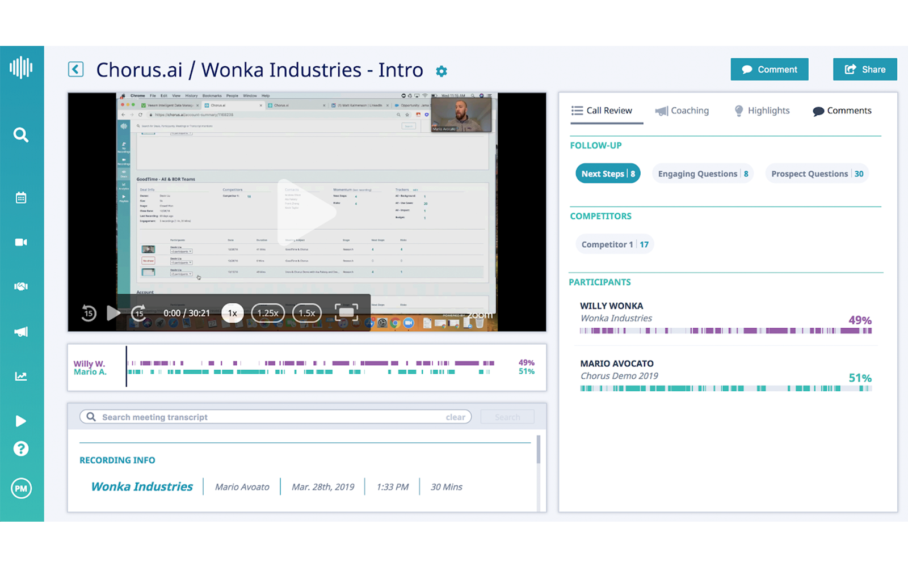The image size is (908, 567).
Task: Switch to the Coaching tab
Action: coord(682,111)
